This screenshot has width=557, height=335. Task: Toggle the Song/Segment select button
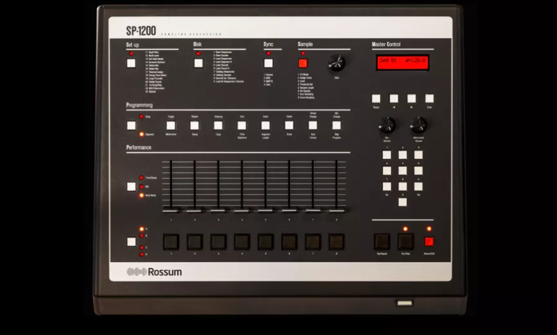132,126
